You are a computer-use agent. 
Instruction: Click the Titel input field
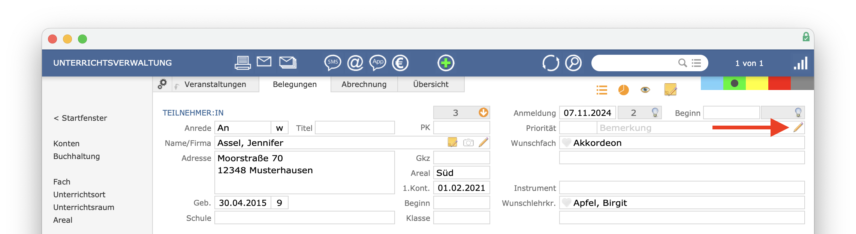[x=355, y=127]
